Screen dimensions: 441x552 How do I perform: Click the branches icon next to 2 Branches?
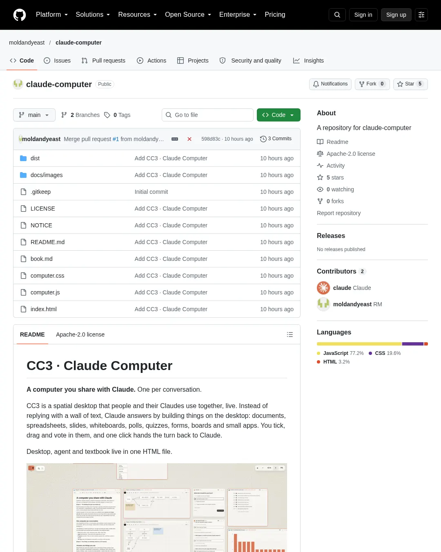pyautogui.click(x=64, y=115)
